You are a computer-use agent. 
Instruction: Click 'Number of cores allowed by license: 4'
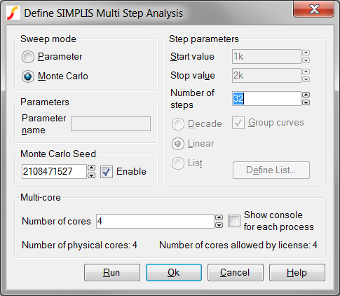(238, 245)
